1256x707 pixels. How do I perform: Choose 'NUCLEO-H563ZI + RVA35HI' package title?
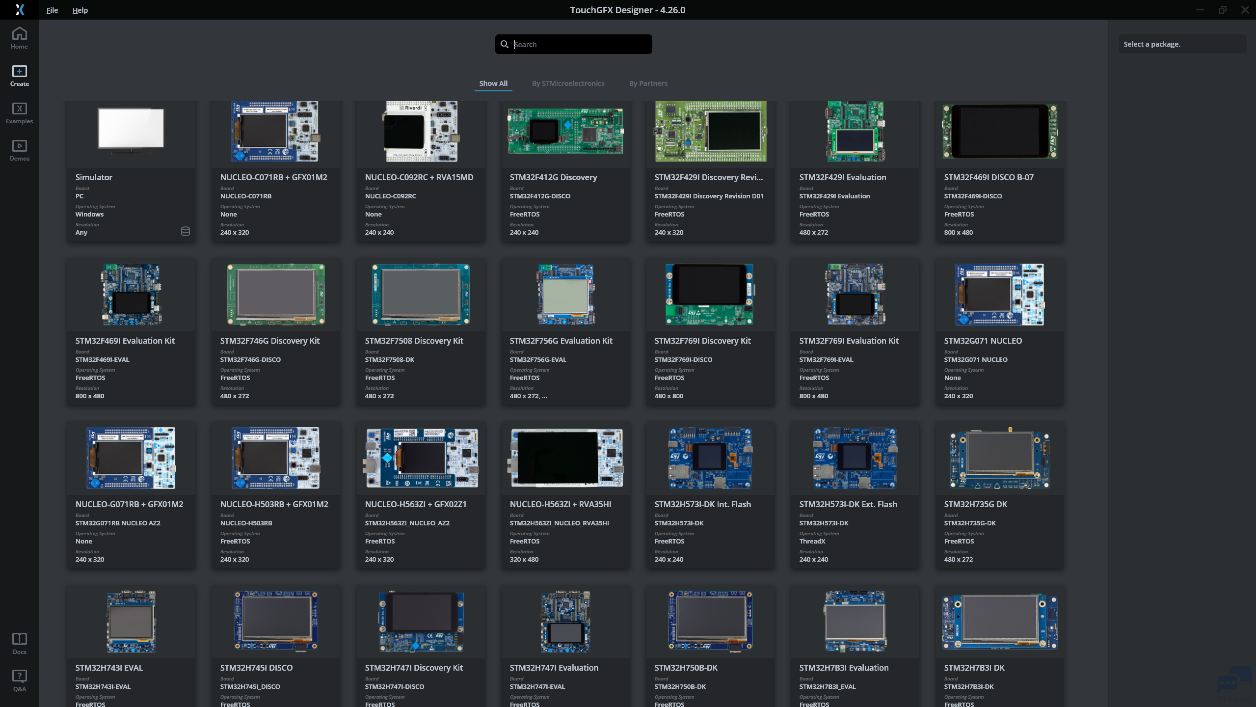(561, 504)
